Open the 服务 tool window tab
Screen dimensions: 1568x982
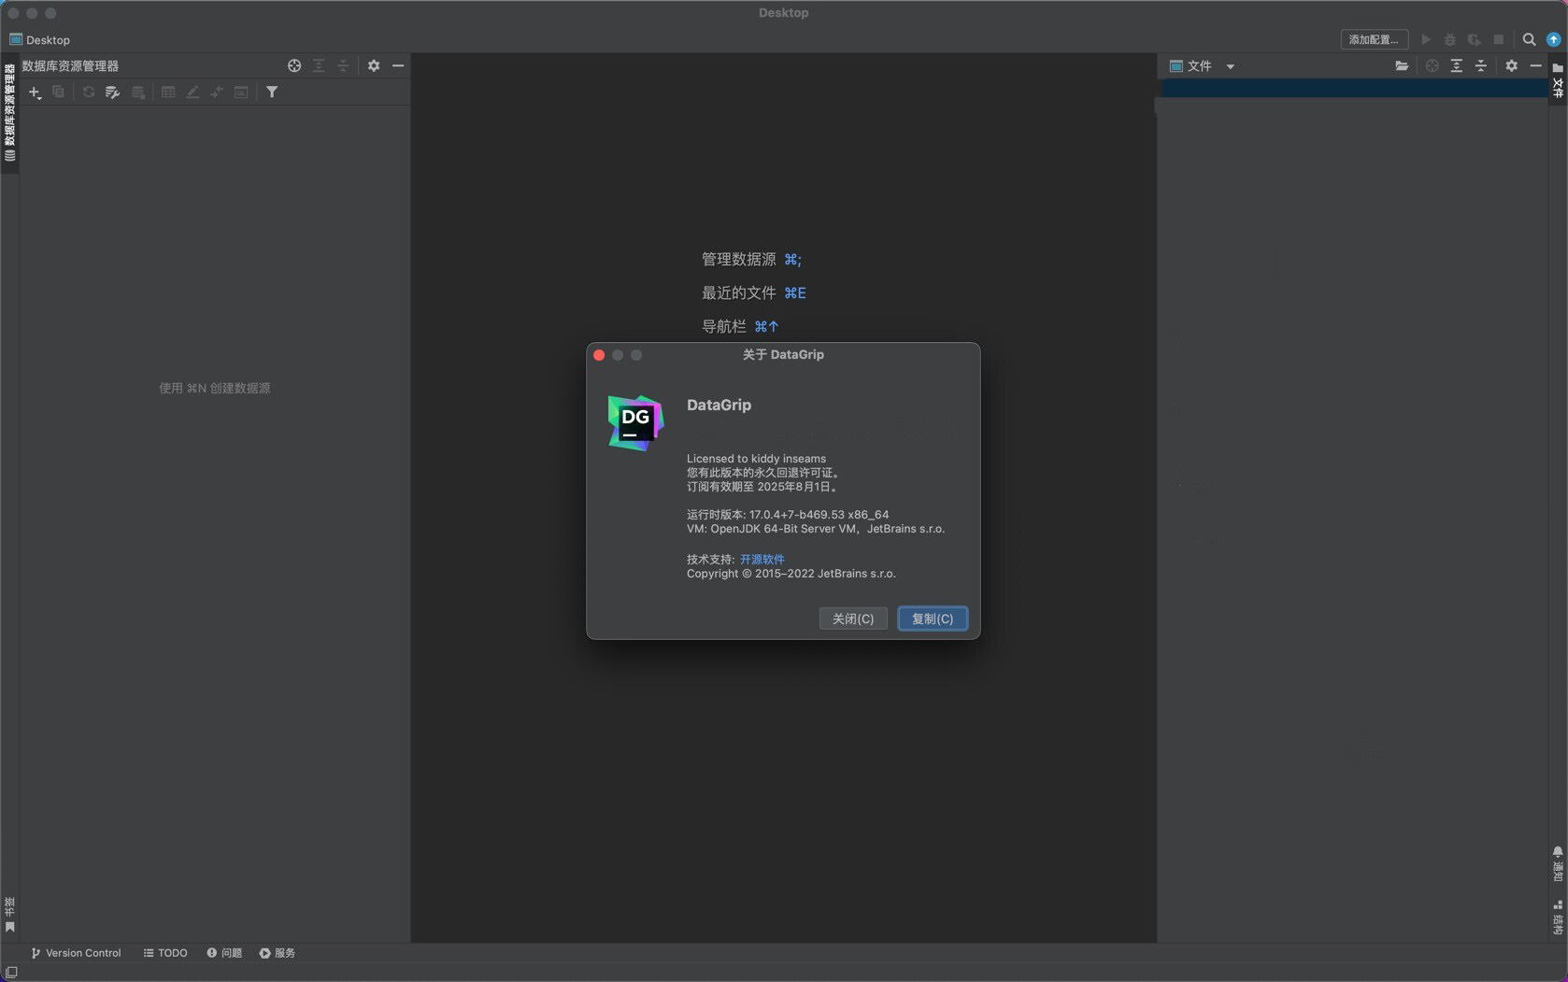278,953
